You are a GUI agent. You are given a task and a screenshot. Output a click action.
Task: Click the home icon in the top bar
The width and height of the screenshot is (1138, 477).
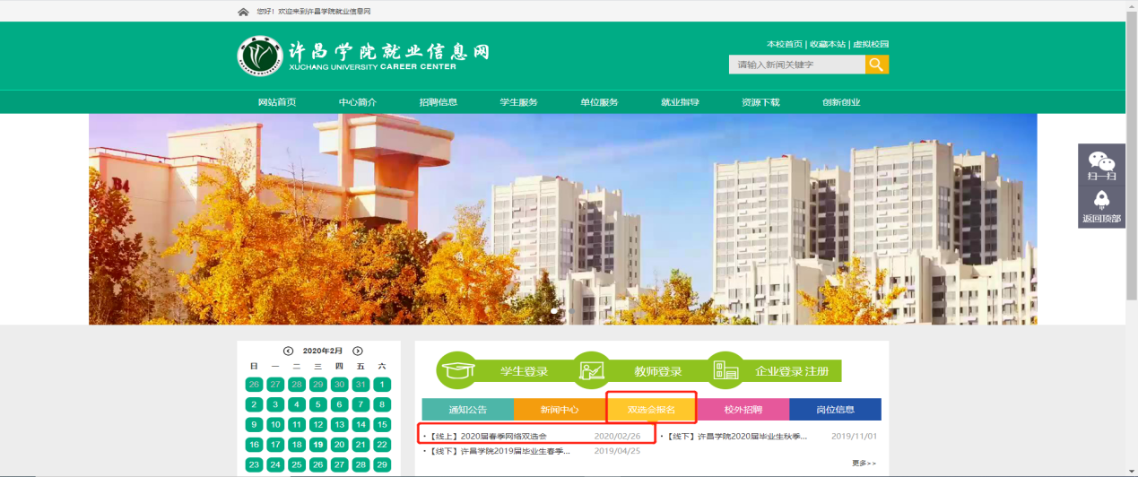coord(243,12)
